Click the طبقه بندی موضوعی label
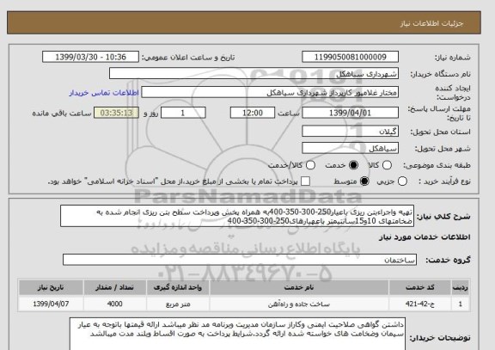Screen dimensions: 495x350 coord(437,165)
